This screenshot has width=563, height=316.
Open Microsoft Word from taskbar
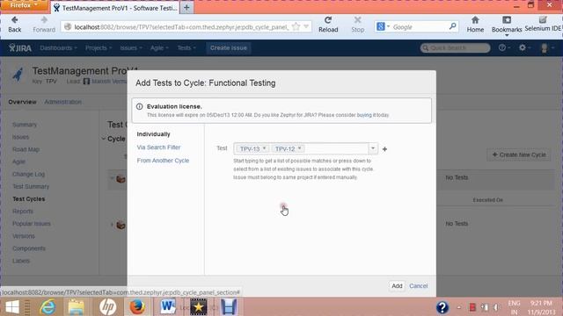click(168, 307)
